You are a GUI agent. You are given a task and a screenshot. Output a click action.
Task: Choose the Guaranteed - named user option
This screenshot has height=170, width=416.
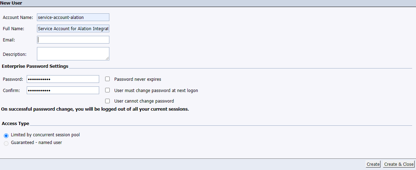point(6,143)
